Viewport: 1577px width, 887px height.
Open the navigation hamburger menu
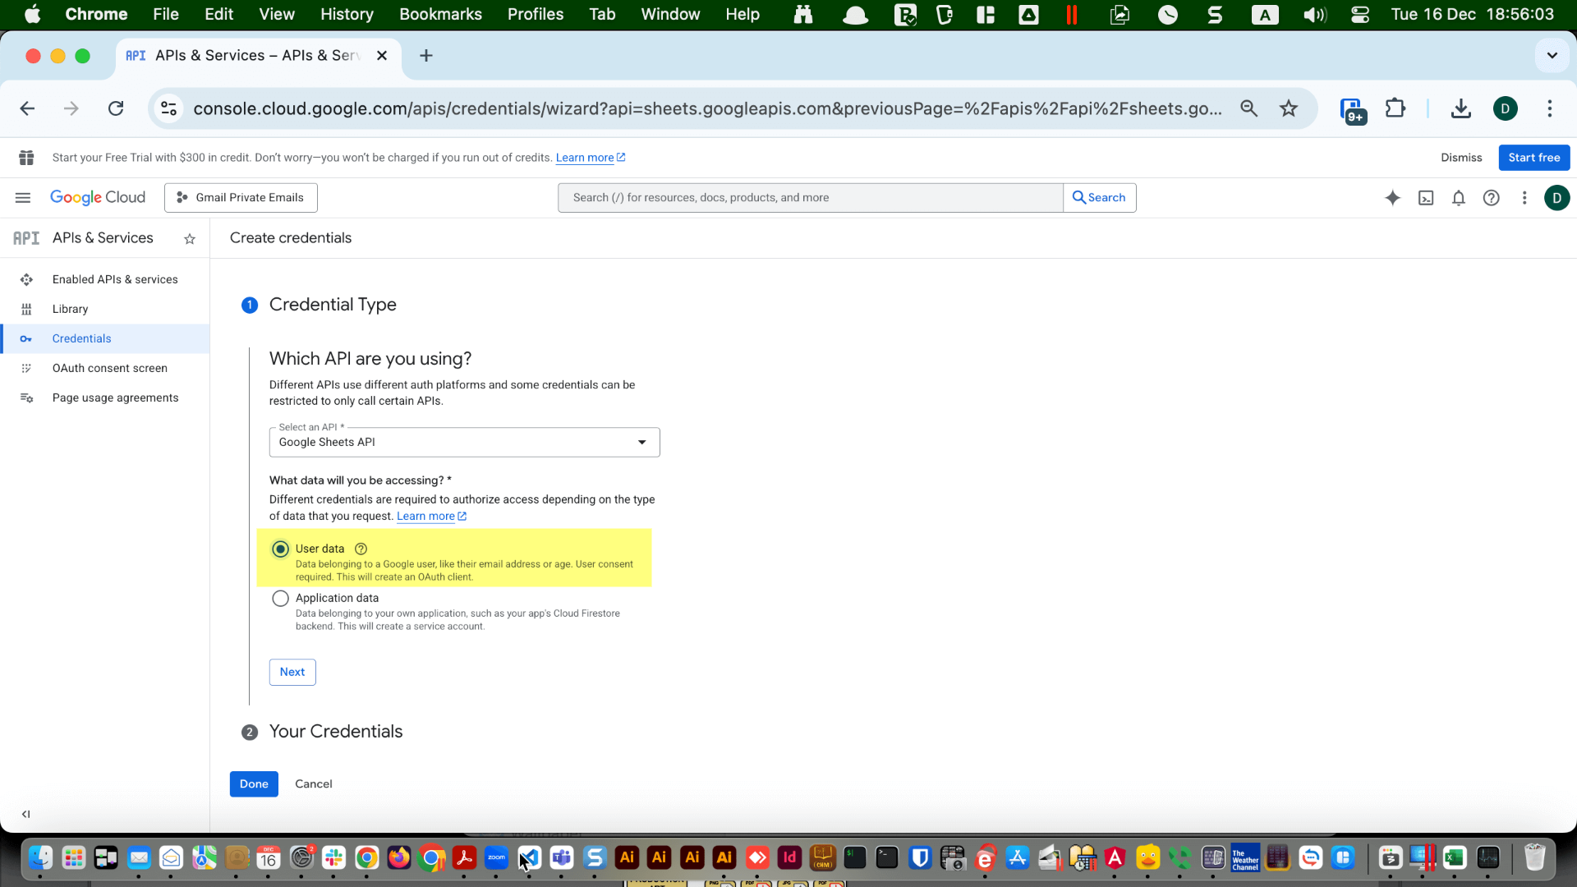click(22, 197)
